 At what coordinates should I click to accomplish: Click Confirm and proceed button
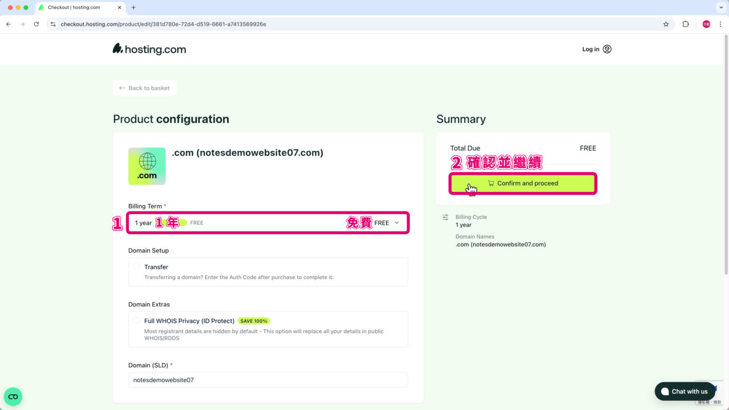(x=523, y=183)
